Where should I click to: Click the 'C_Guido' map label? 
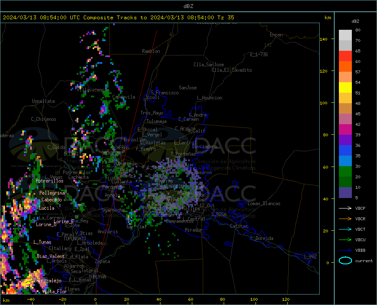click(x=56, y=147)
